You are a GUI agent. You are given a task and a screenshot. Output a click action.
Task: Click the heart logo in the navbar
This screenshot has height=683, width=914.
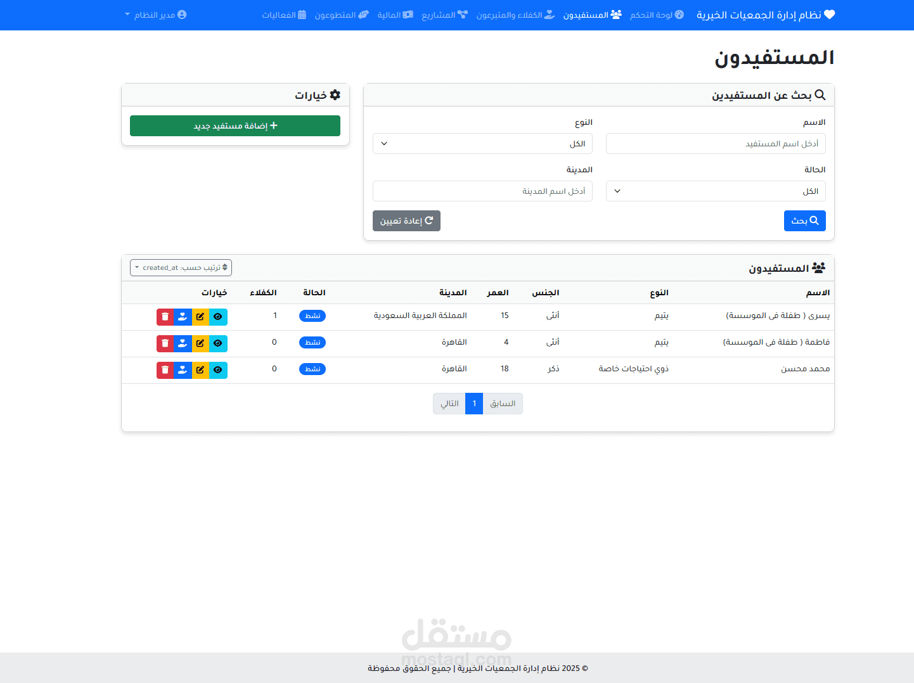[829, 15]
